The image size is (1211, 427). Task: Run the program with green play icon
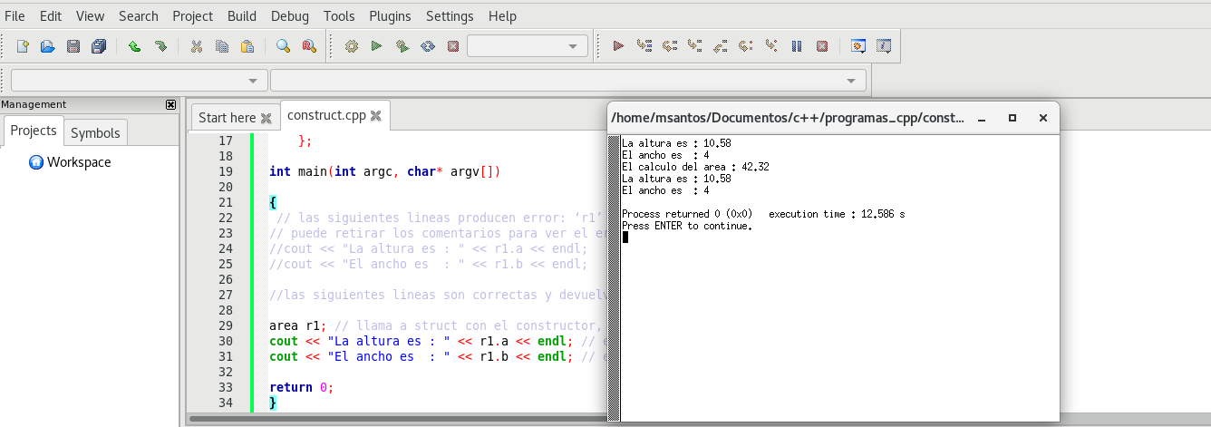[376, 46]
